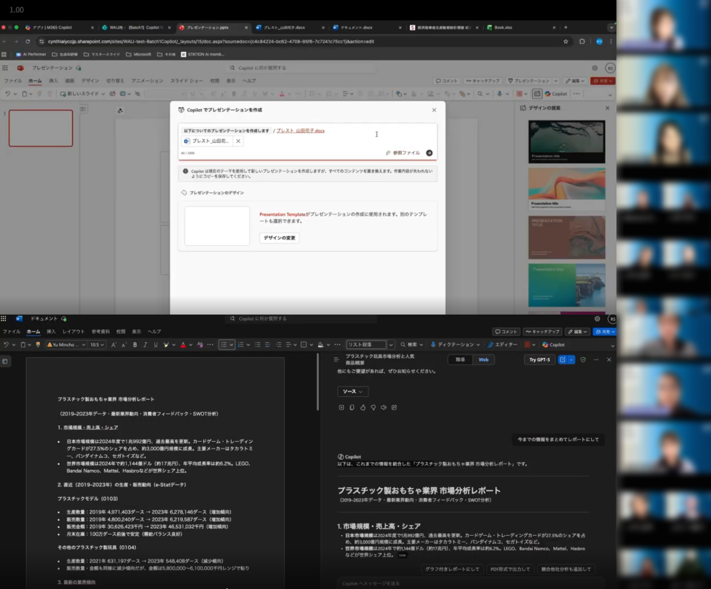Open the デザイン tab in PowerPoint
711x589 pixels.
(x=90, y=81)
